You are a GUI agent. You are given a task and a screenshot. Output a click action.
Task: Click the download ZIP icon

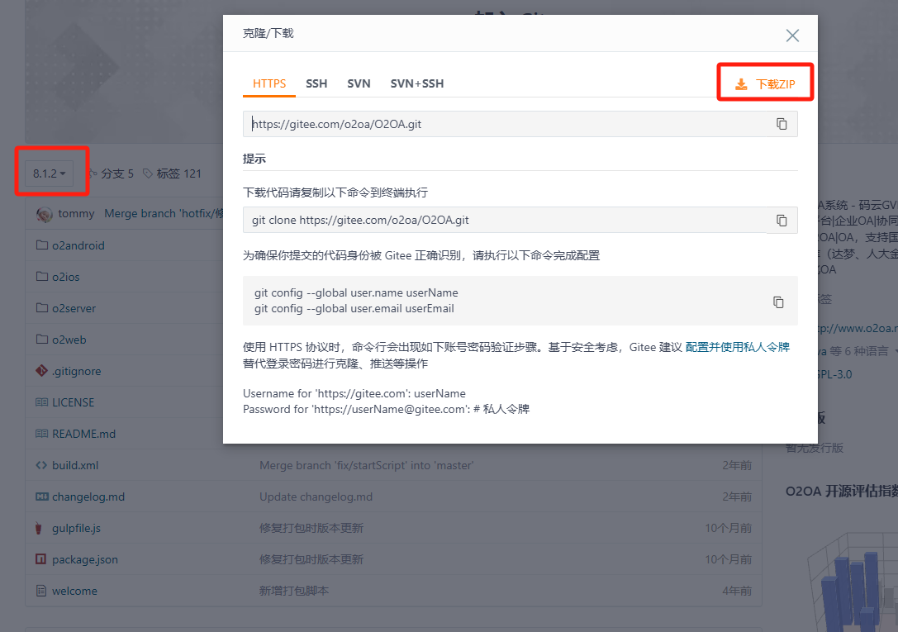point(741,84)
